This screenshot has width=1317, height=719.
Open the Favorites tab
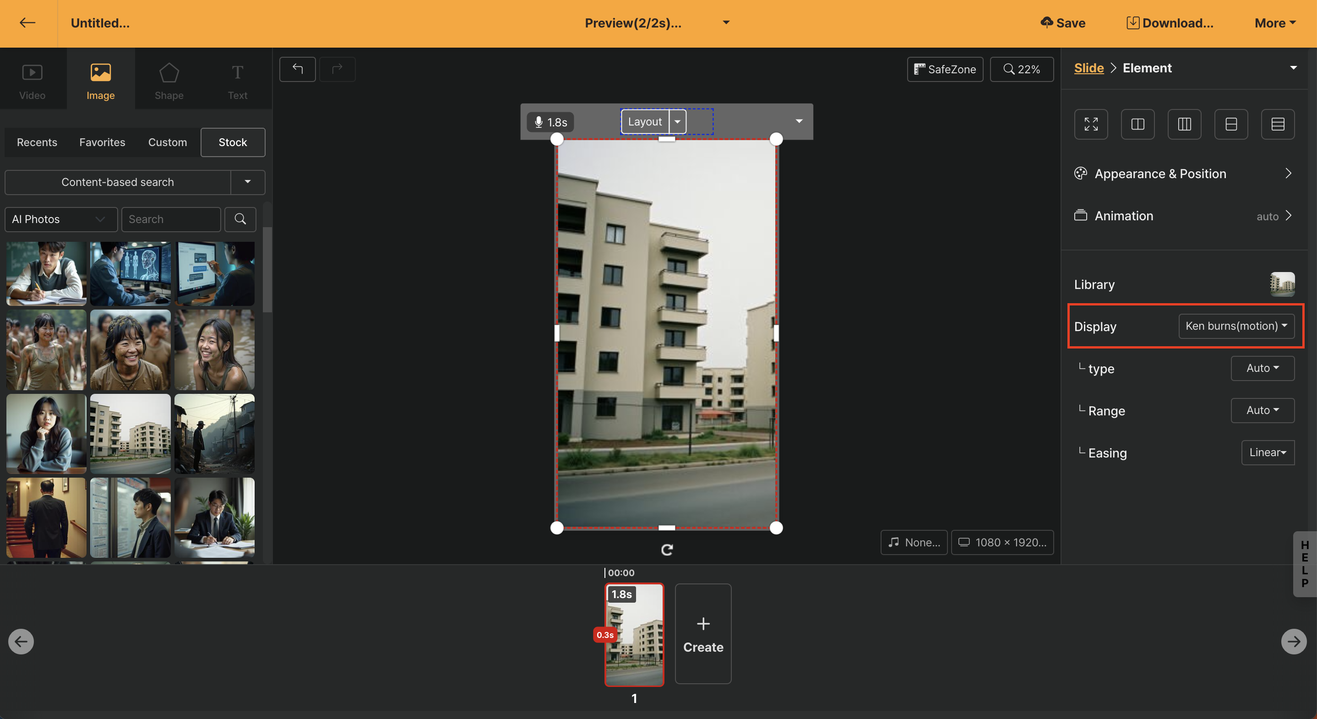102,142
